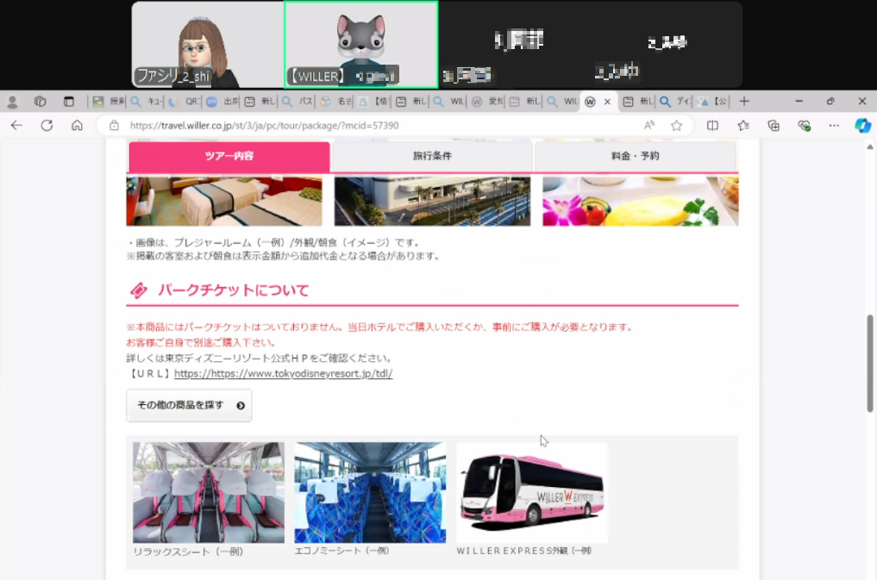Go back to the previous page
Screen dimensions: 877x580
[16, 126]
